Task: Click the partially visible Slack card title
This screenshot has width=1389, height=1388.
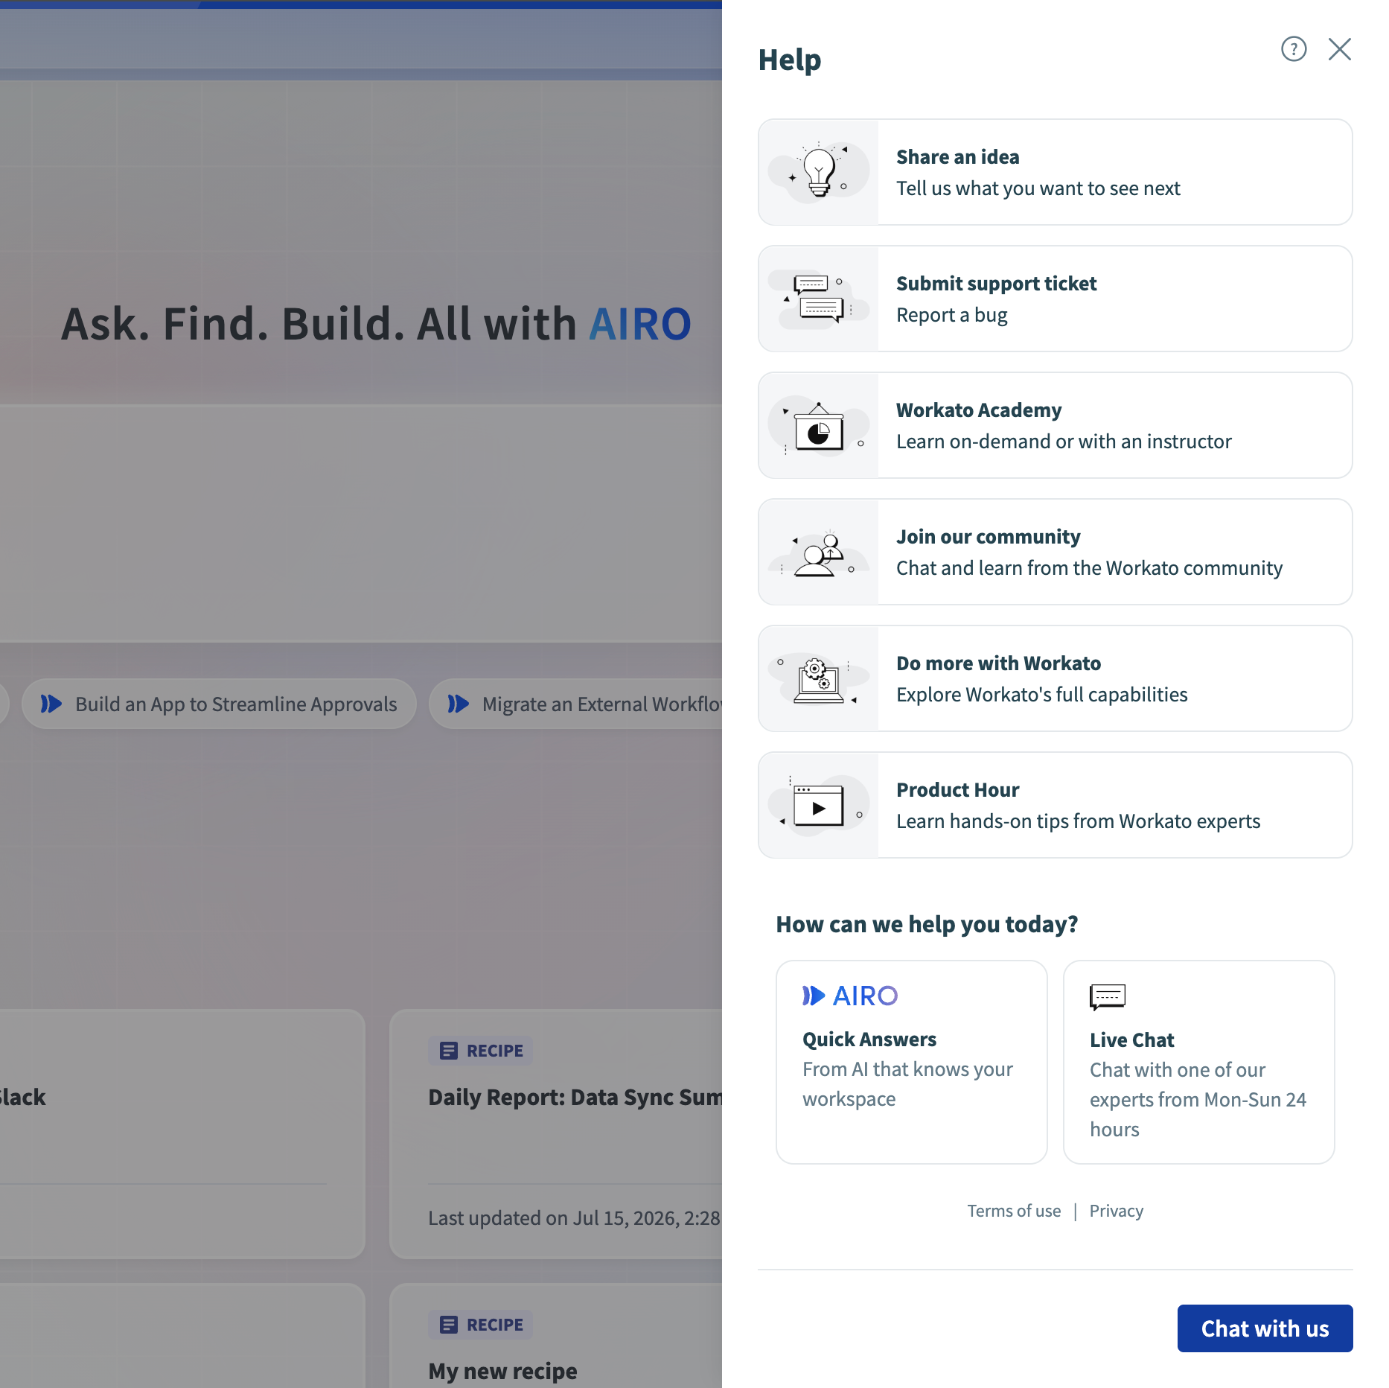Action: [x=22, y=1097]
